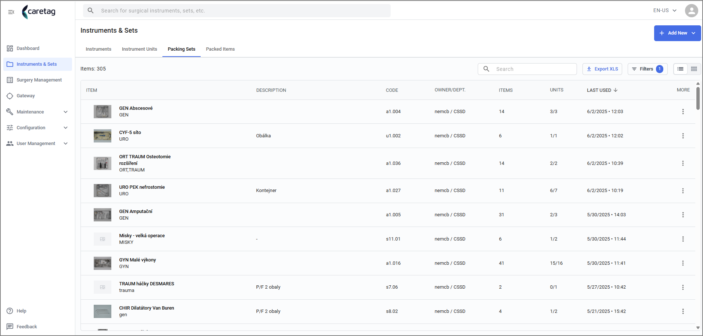The width and height of the screenshot is (703, 336).
Task: Open the Help icon in the sidebar
Action: pyautogui.click(x=10, y=311)
